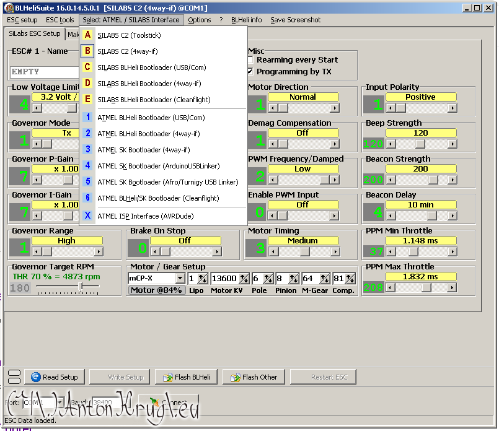Click the ESC Name field showing EMPTY

[x=45, y=72]
